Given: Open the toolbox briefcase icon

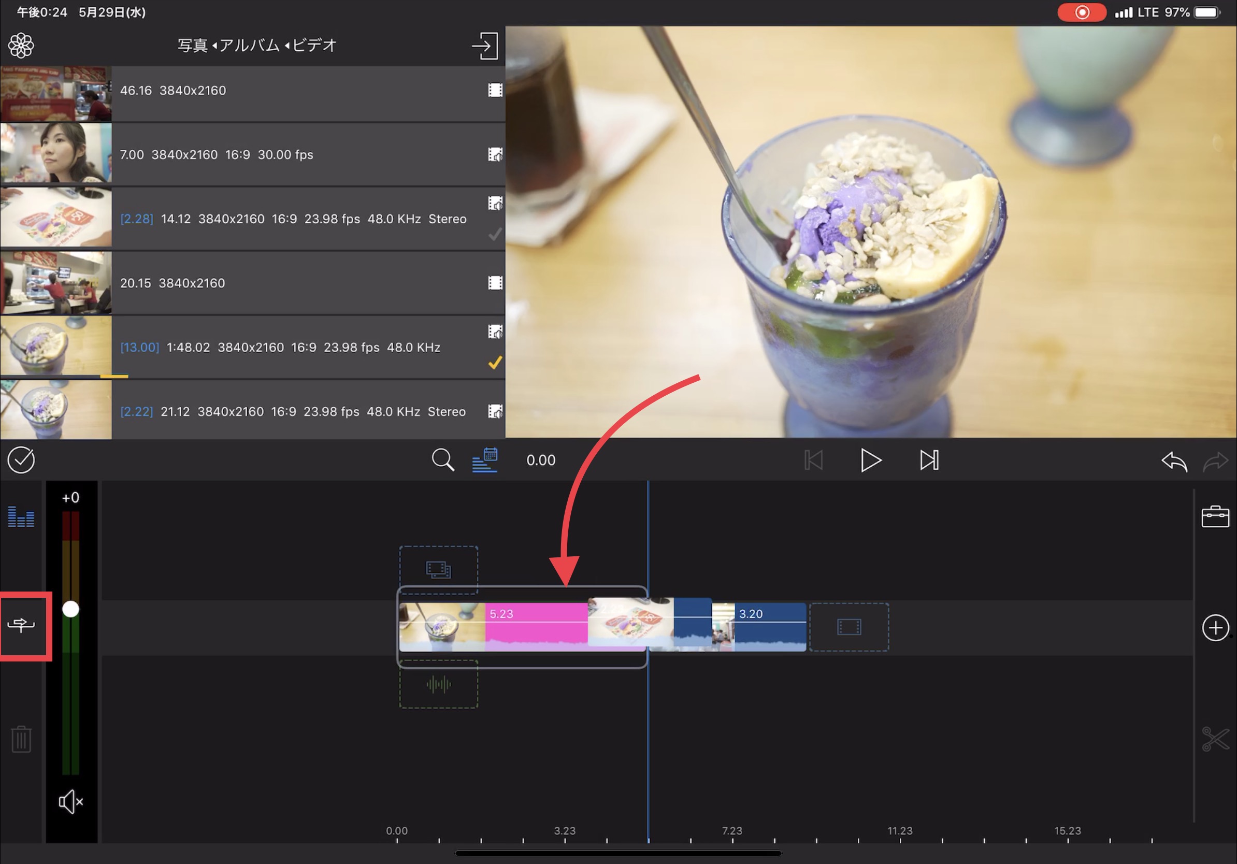Looking at the screenshot, I should 1215,516.
